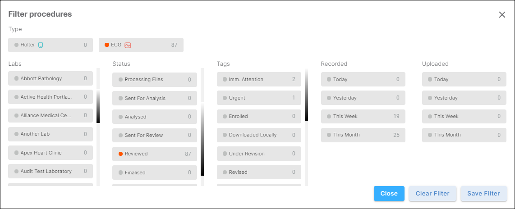Viewport: 515px width, 209px height.
Task: Click the Tags list scrollbar
Action: pyautogui.click(x=306, y=95)
